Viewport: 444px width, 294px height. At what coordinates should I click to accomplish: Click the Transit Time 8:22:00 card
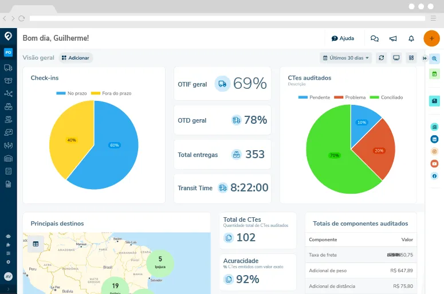pyautogui.click(x=222, y=188)
